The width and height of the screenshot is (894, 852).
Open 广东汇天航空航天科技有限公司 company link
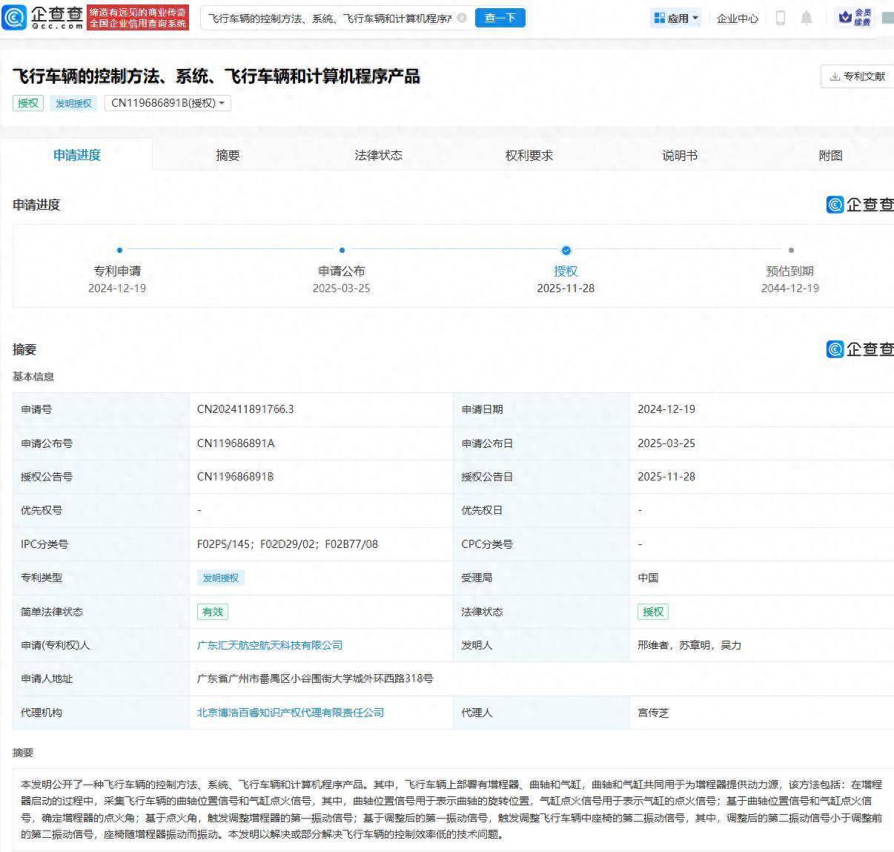269,645
